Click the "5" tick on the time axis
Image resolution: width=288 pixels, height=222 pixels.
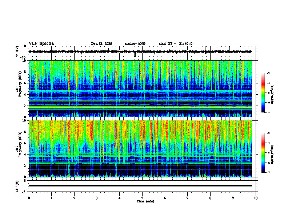pyautogui.click(x=142, y=198)
